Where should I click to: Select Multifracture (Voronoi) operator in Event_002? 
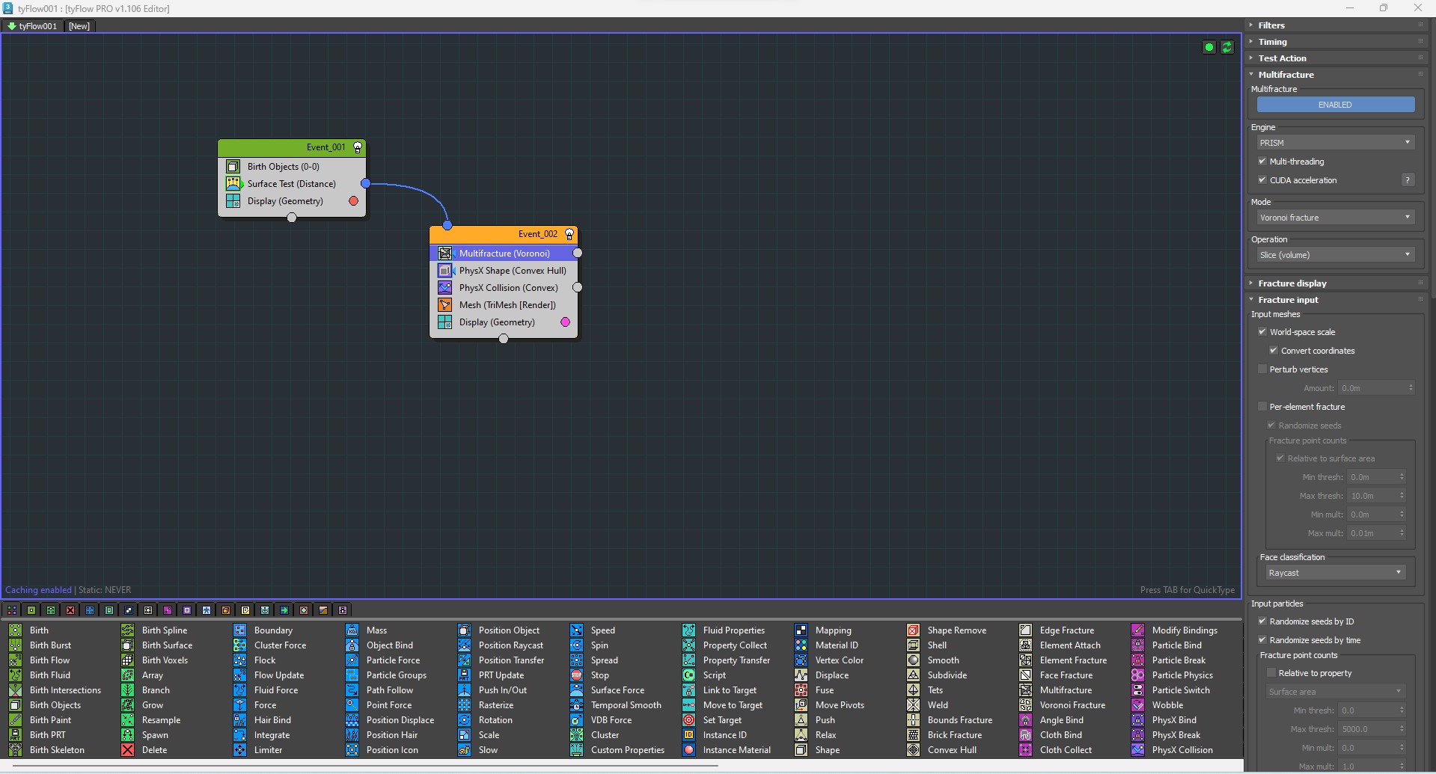pyautogui.click(x=504, y=254)
